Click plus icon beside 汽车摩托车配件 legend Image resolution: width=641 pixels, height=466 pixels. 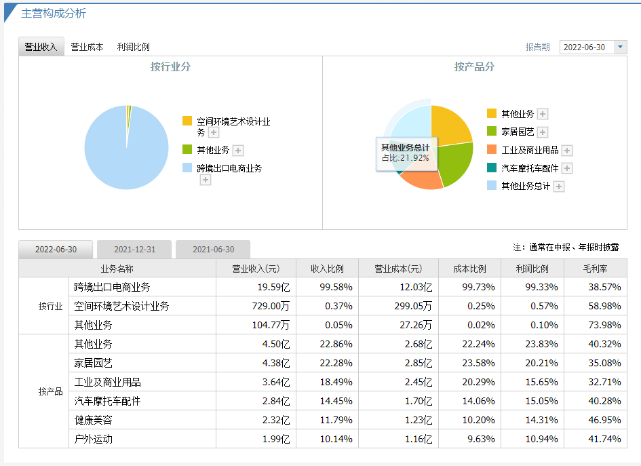click(567, 168)
